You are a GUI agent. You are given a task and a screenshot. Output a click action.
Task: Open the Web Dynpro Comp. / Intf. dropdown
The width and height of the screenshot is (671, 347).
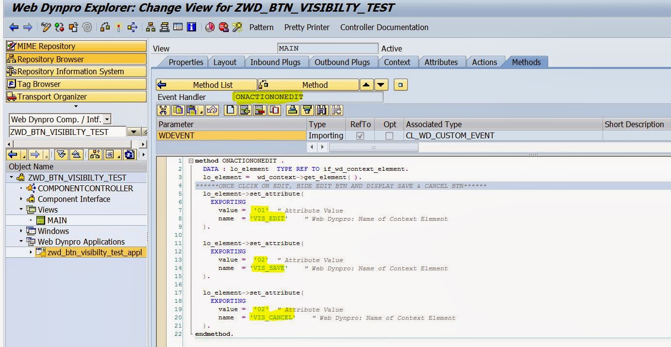[x=106, y=119]
